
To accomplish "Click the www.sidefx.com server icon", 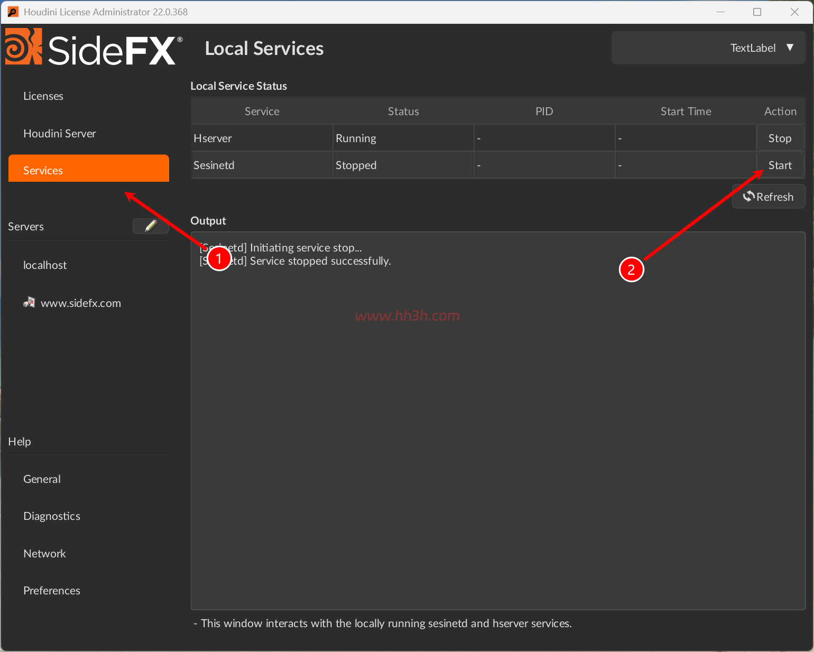I will coord(29,303).
